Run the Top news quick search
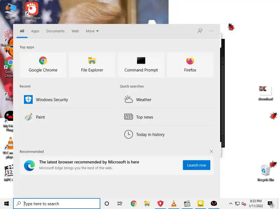Screen dimensions: 279x209 pos(167,117)
